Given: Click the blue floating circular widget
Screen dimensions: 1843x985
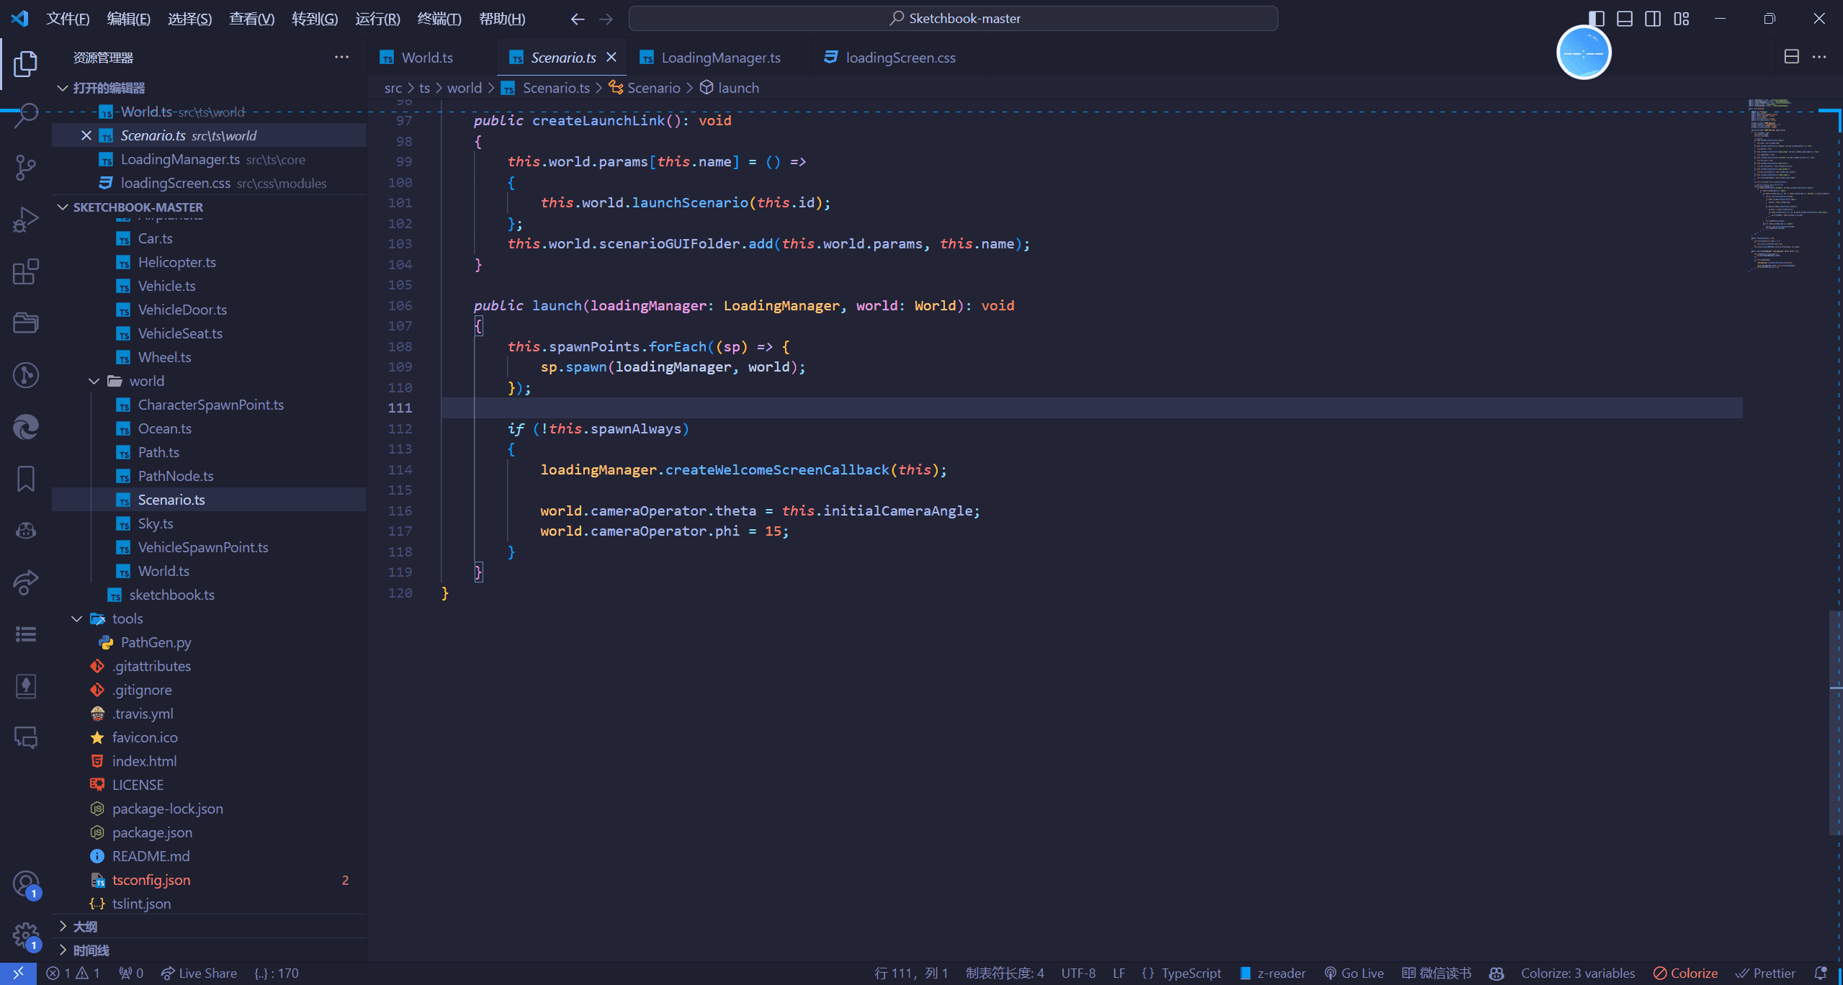Looking at the screenshot, I should (1583, 53).
